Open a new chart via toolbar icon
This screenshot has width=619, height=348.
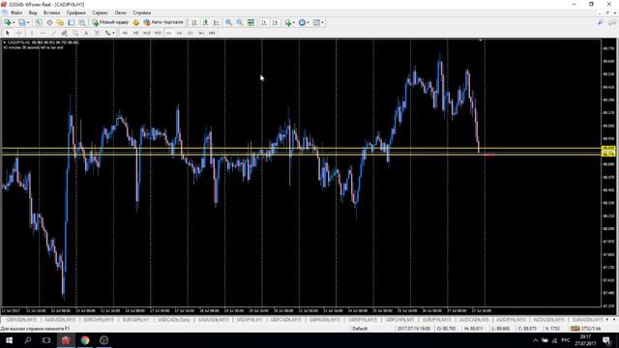coord(8,22)
